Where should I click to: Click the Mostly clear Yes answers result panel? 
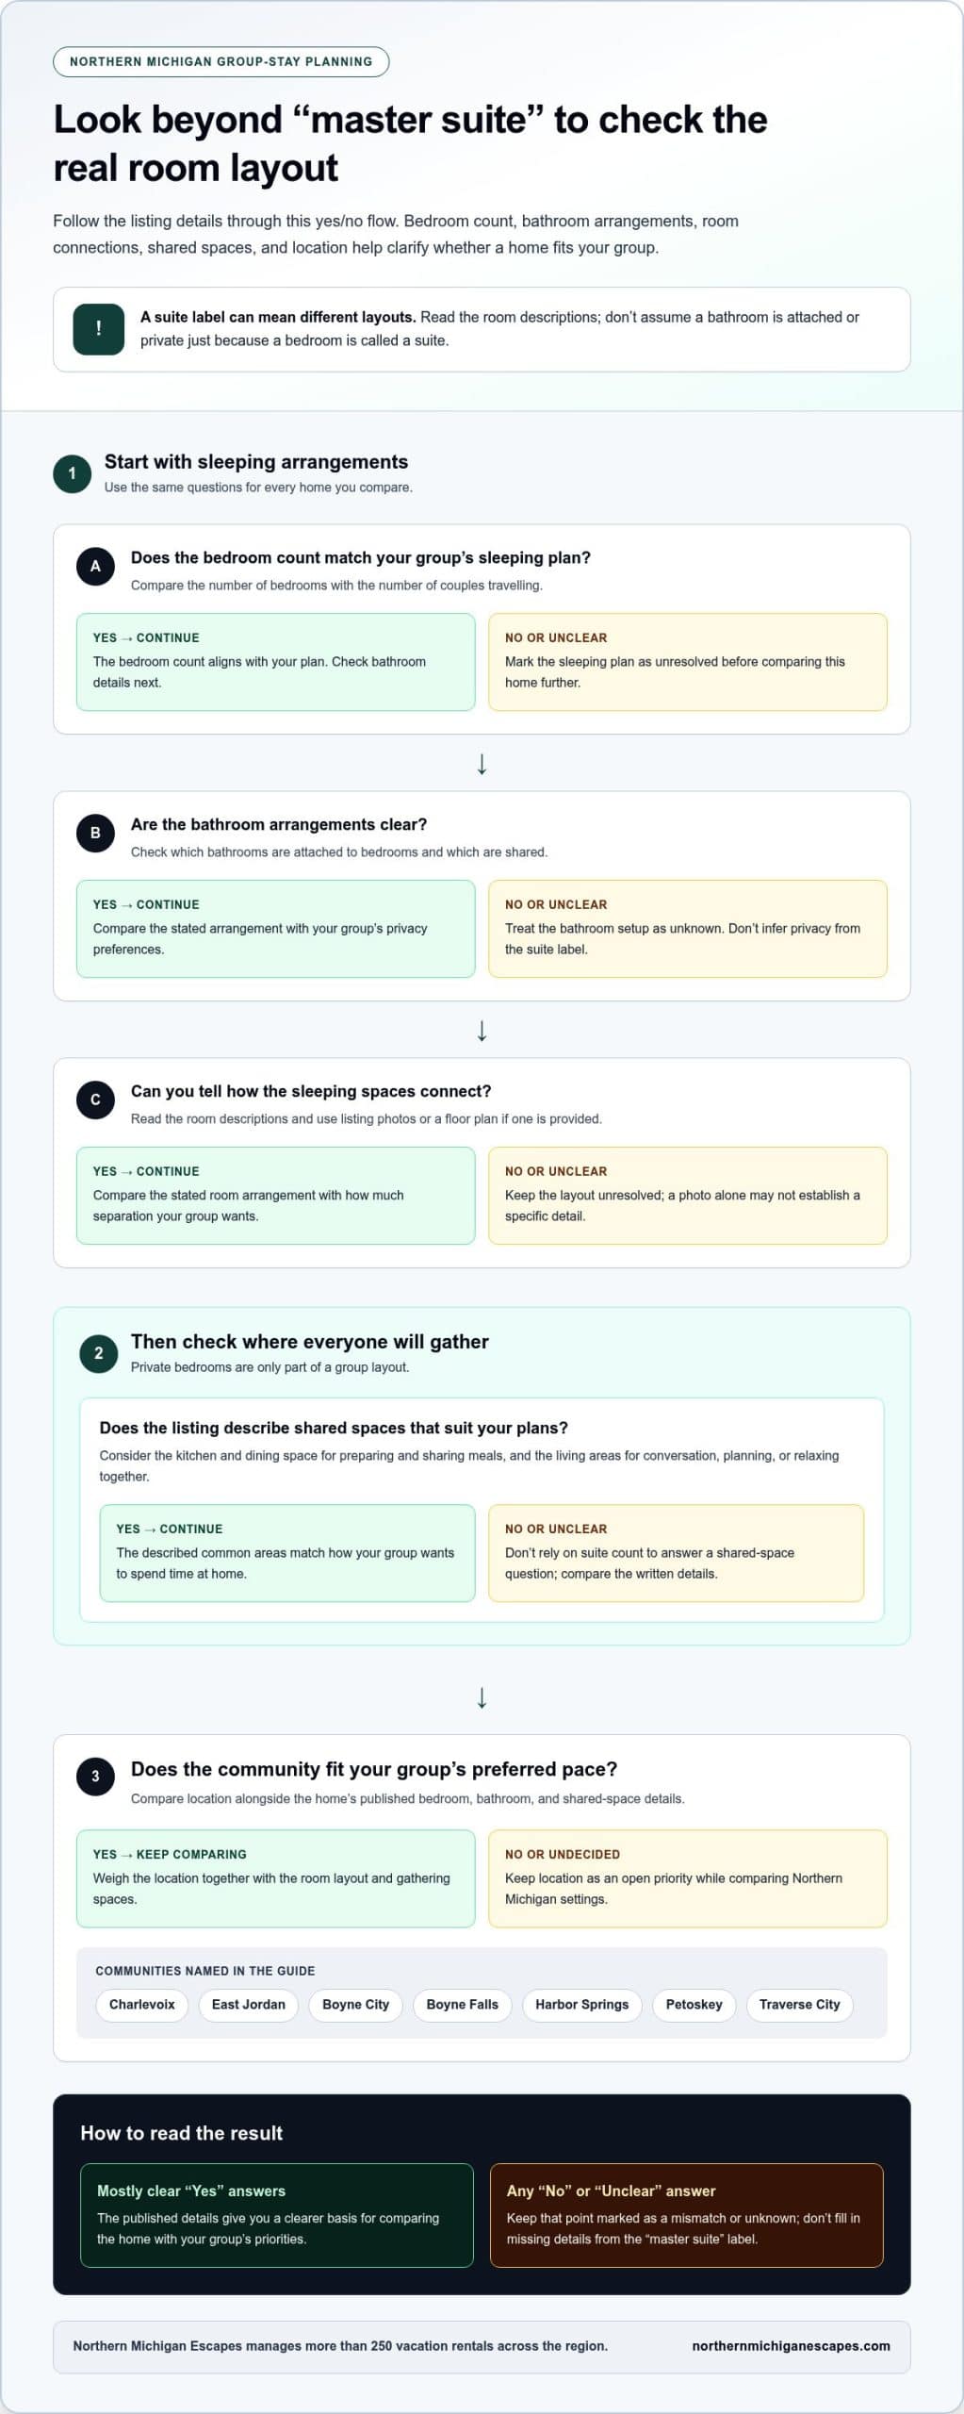(x=277, y=2215)
